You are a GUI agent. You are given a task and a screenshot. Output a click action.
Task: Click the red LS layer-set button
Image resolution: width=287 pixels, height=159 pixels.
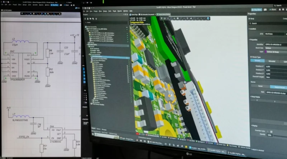click(137, 134)
